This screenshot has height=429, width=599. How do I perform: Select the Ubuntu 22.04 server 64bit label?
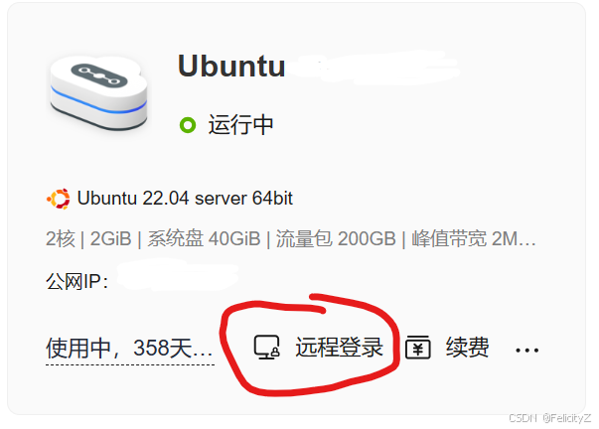(185, 199)
